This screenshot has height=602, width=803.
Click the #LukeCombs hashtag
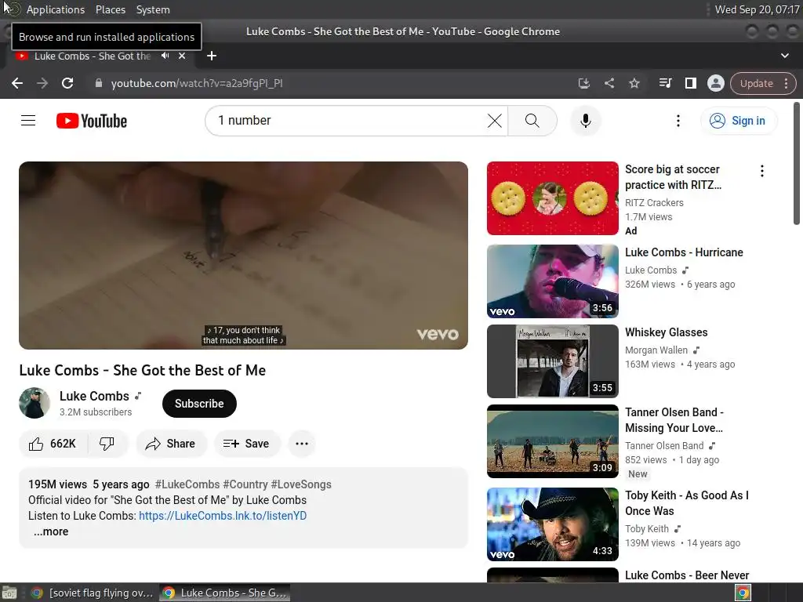point(187,484)
